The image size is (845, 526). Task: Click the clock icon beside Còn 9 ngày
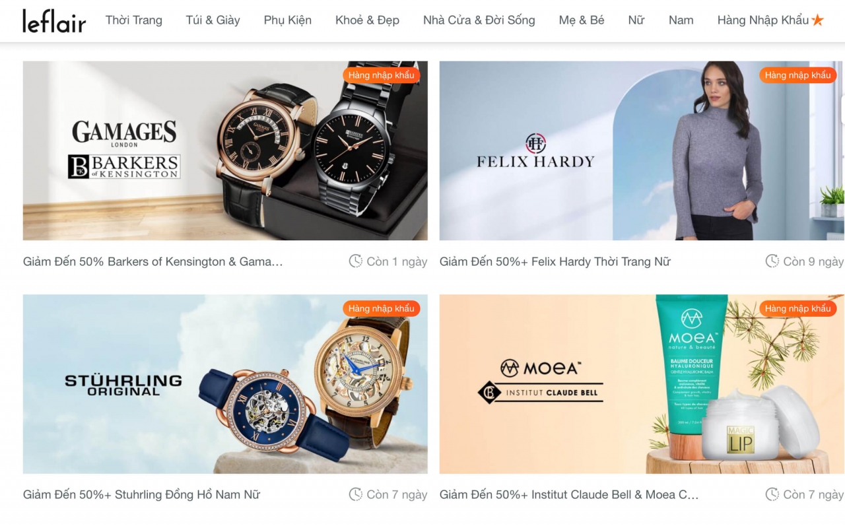[772, 261]
